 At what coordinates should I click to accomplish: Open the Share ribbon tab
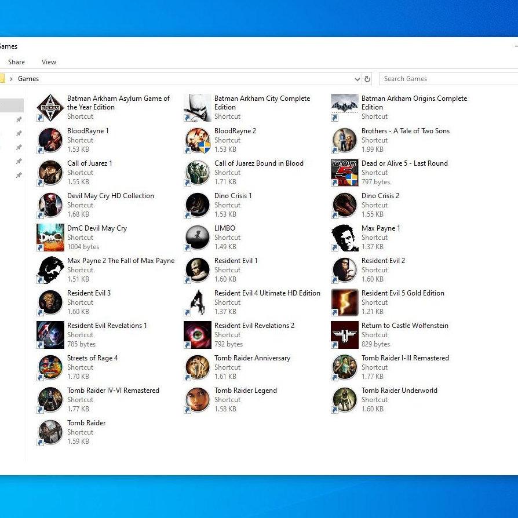tap(17, 62)
